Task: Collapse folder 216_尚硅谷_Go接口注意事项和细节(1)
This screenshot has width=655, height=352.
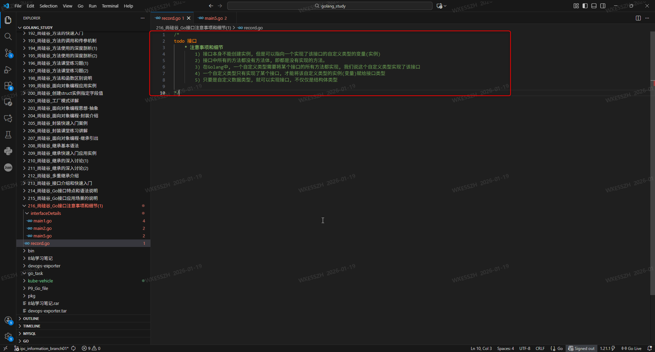Action: click(x=65, y=206)
